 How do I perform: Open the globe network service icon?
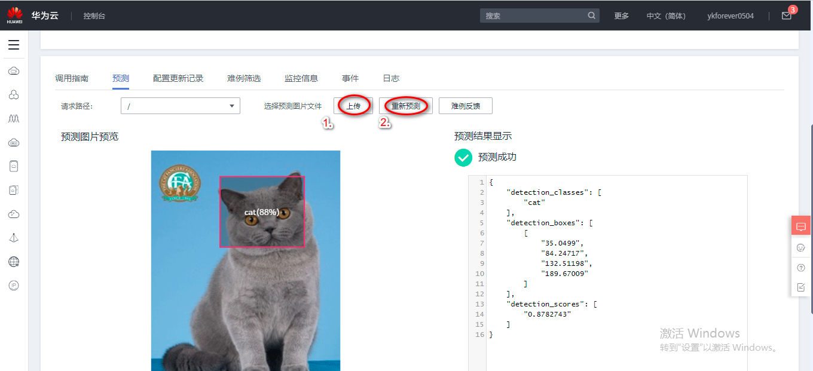14,262
